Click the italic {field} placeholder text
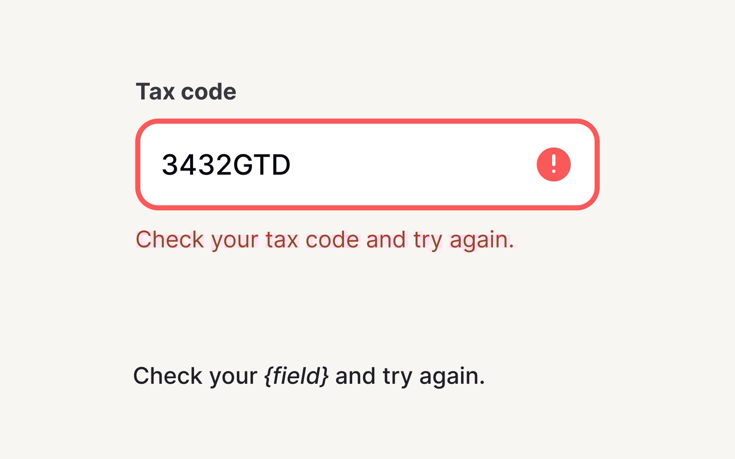Image resolution: width=735 pixels, height=459 pixels. pyautogui.click(x=296, y=376)
